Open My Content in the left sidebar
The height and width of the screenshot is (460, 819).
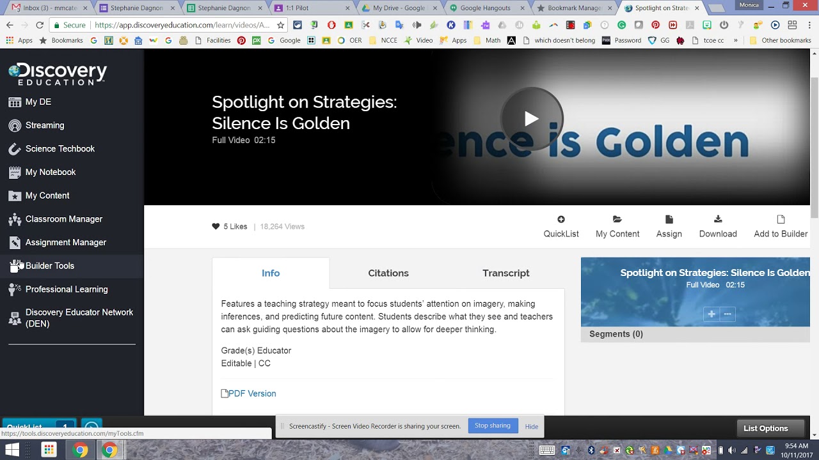click(x=47, y=195)
